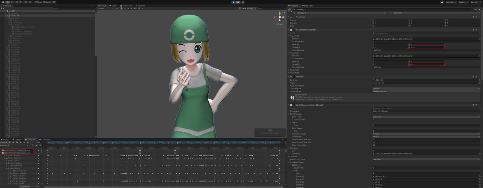Click the Curves button in the Animation window
This screenshot has width=483, height=188.
[36, 186]
